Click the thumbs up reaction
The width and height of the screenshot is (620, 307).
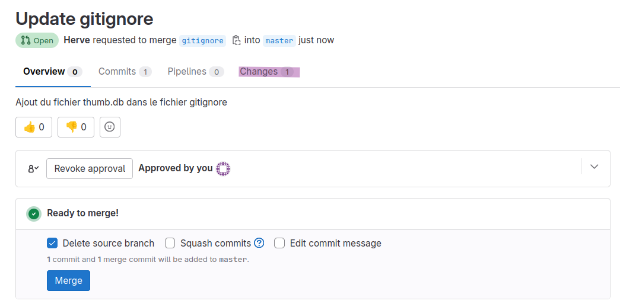point(34,127)
